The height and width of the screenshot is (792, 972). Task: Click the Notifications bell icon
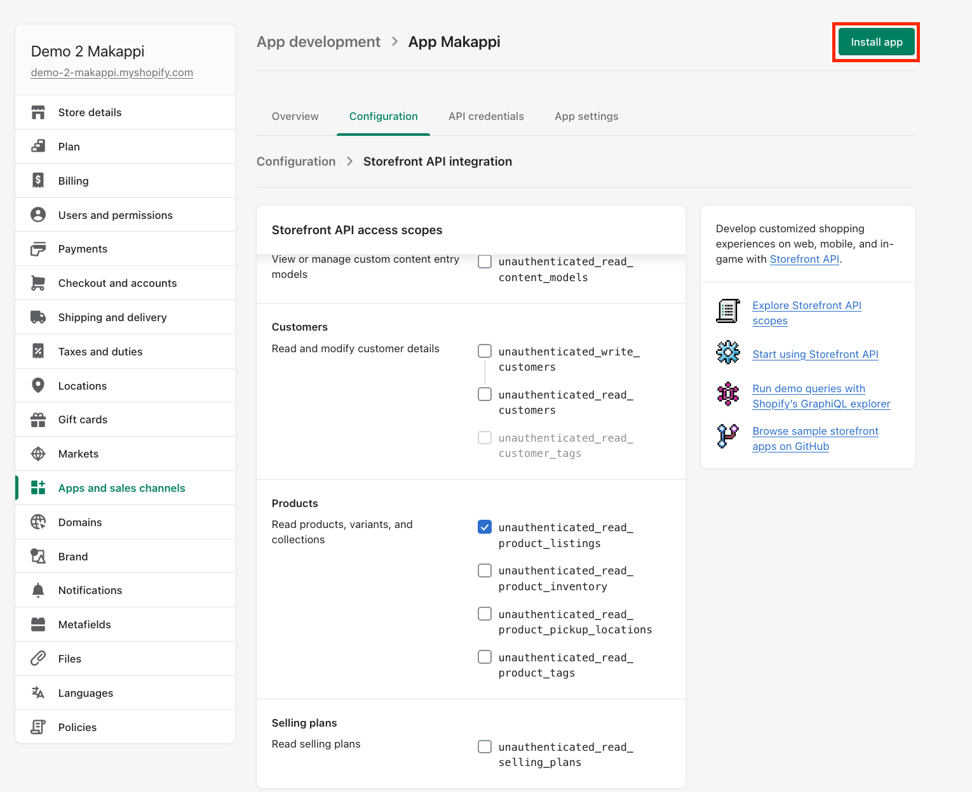(x=38, y=590)
